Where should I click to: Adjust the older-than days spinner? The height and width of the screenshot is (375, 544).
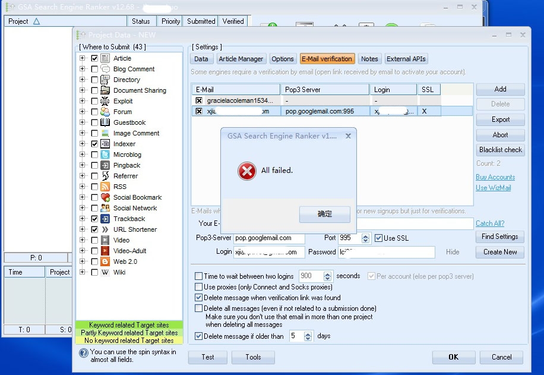tap(308, 336)
